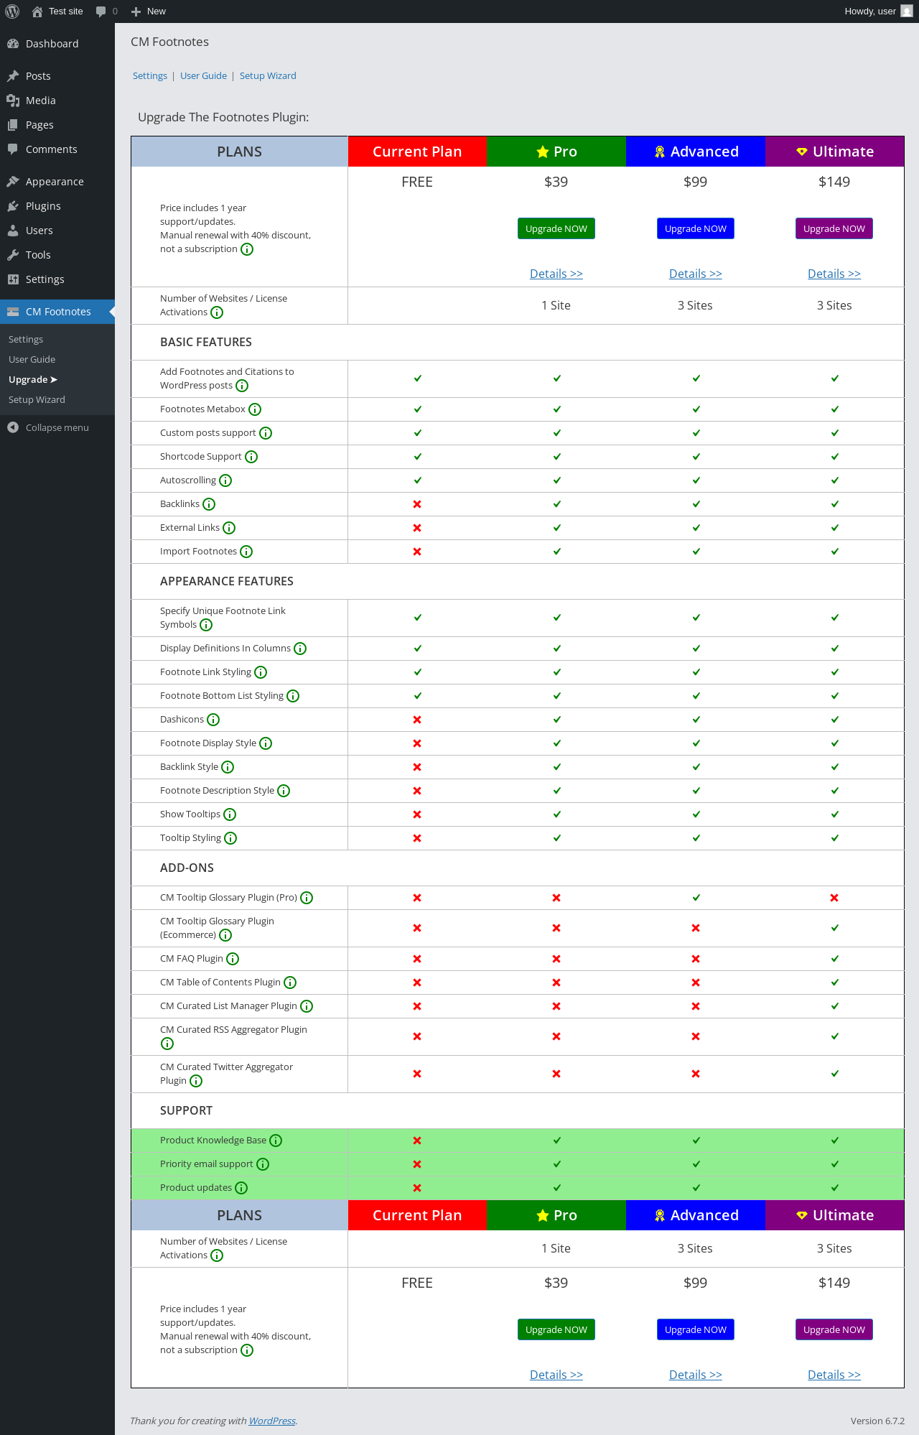The image size is (919, 1435).
Task: Open the Media library menu
Action: click(57, 101)
